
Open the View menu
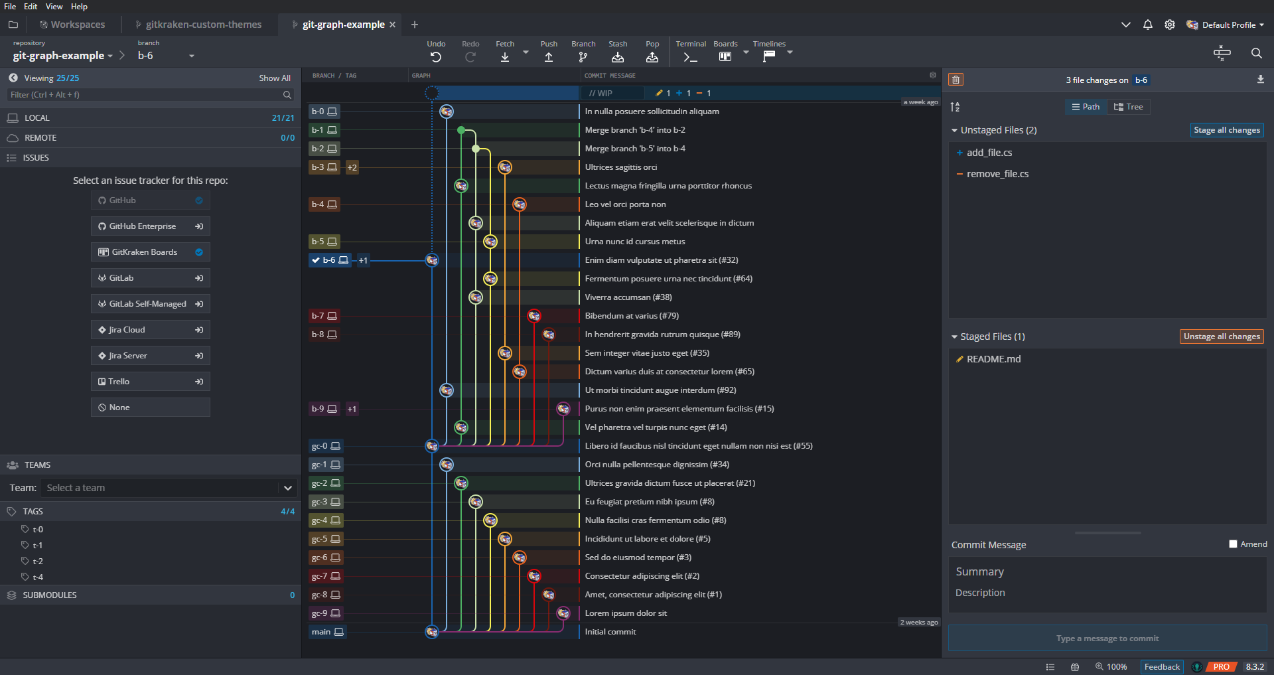point(54,7)
